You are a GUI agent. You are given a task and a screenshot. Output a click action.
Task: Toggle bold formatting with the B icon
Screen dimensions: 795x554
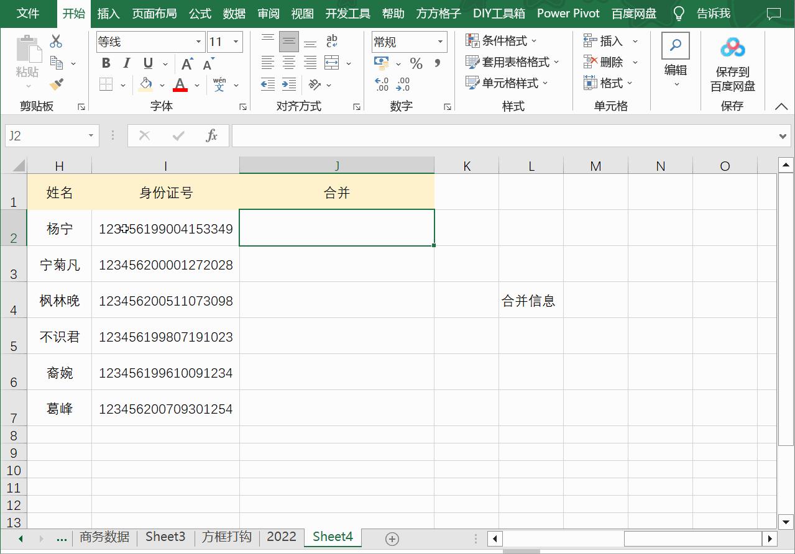(x=105, y=63)
